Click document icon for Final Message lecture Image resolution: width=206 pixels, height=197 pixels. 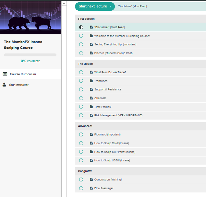pyautogui.click(x=91, y=188)
